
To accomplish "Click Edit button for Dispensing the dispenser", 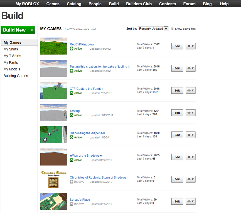I will pos(177,135).
